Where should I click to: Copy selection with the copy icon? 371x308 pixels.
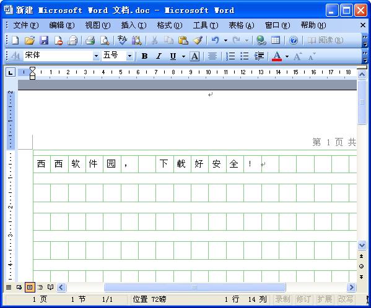tap(168, 40)
